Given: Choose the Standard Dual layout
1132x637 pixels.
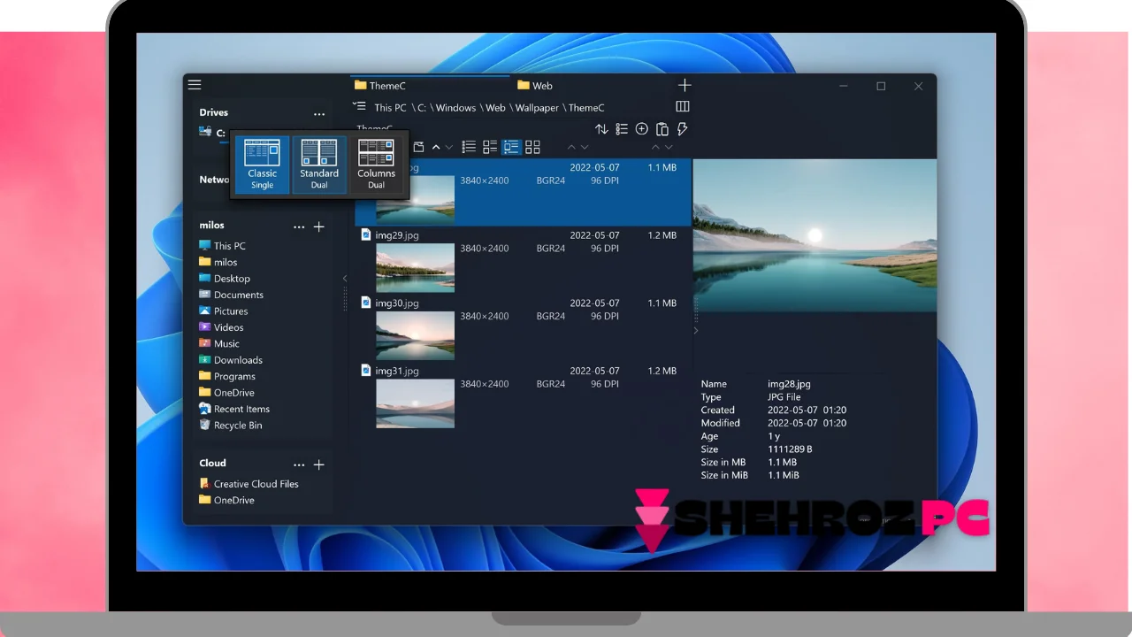Looking at the screenshot, I should (x=319, y=165).
